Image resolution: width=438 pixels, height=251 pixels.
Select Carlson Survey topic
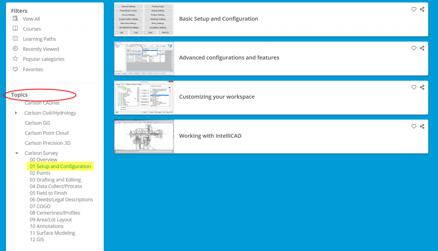(x=41, y=153)
